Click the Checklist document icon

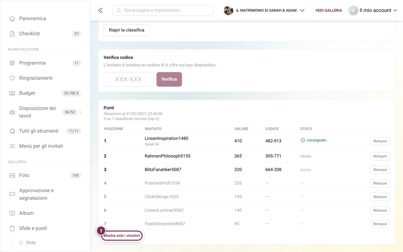[x=12, y=34]
